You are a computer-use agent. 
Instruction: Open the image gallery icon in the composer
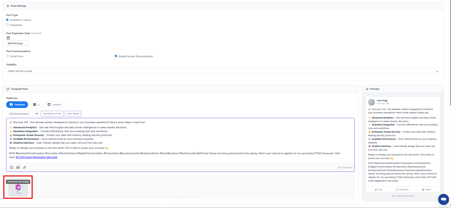18,167
